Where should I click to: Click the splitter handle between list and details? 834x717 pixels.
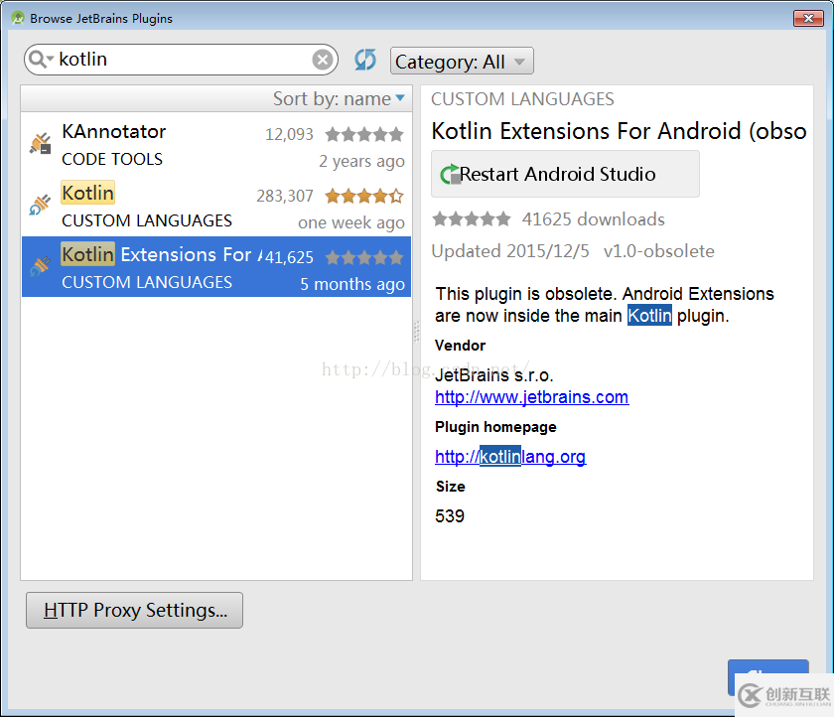point(416,333)
